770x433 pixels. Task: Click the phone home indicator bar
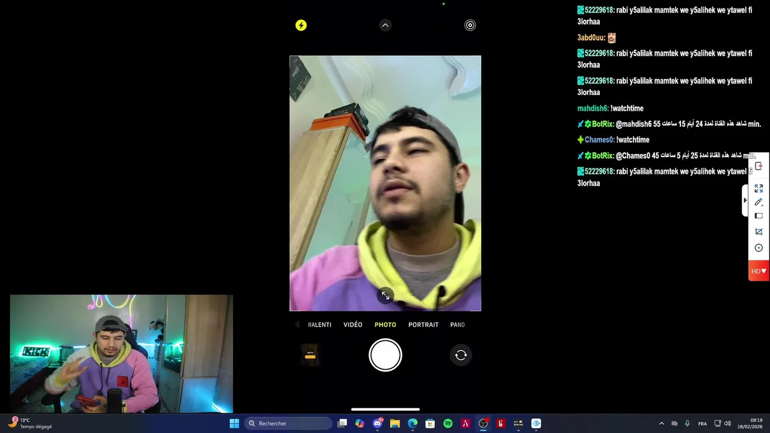(x=386, y=410)
